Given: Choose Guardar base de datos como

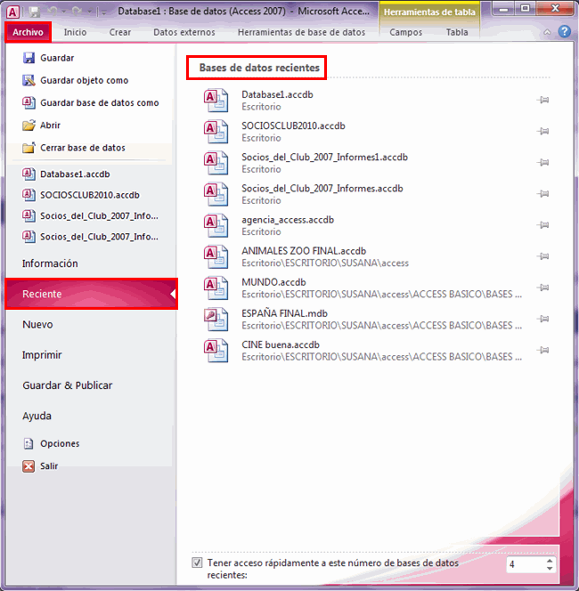Looking at the screenshot, I should (89, 103).
